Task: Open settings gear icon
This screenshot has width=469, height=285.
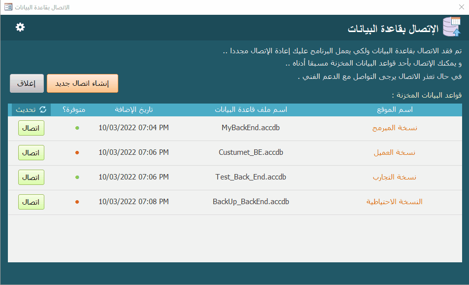Action: click(x=20, y=27)
